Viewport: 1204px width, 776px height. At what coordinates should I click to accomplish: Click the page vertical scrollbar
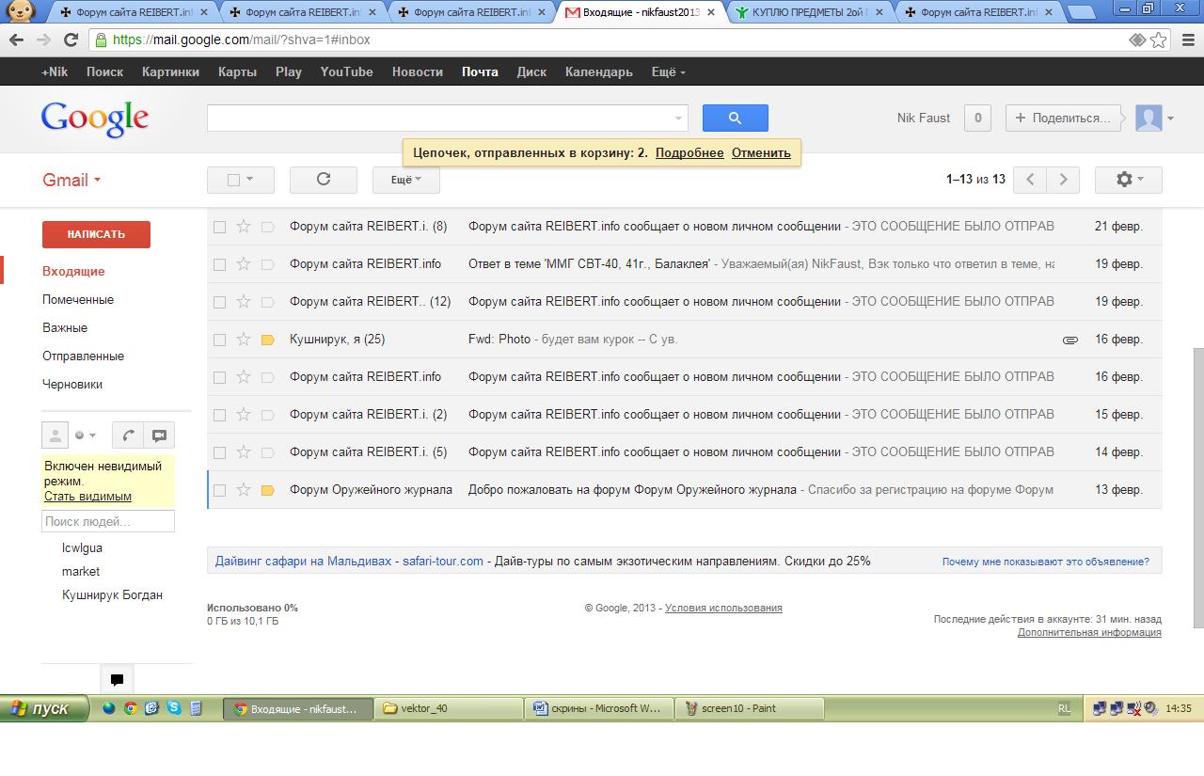1197,486
